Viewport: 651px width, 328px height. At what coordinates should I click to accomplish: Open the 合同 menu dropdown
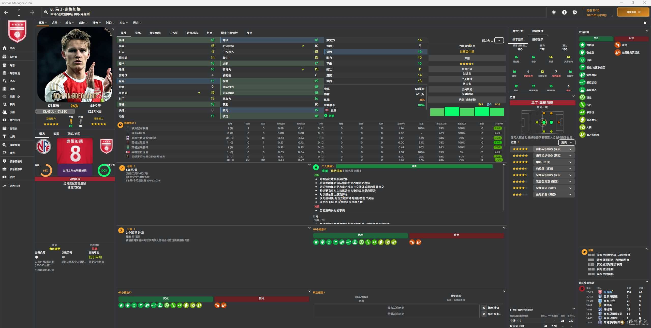pyautogui.click(x=56, y=23)
